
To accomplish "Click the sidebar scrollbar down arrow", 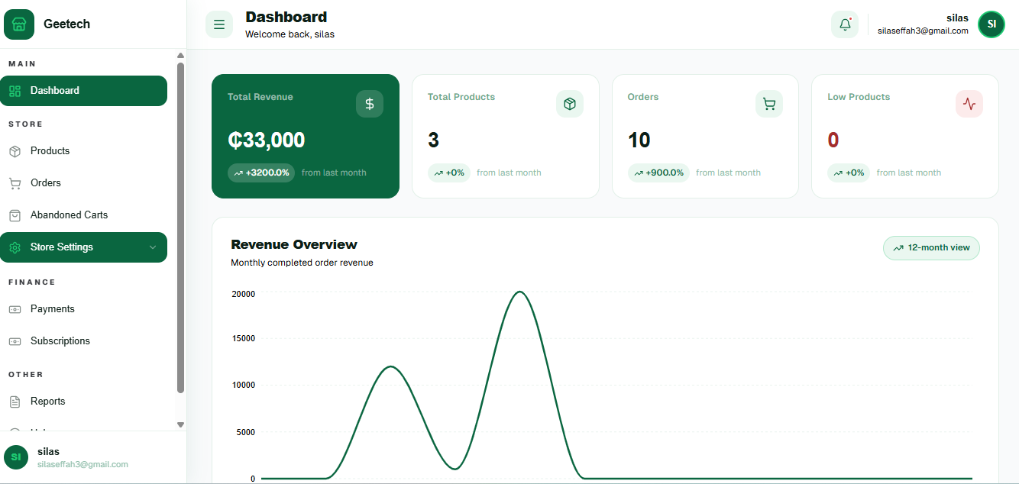I will (x=181, y=424).
